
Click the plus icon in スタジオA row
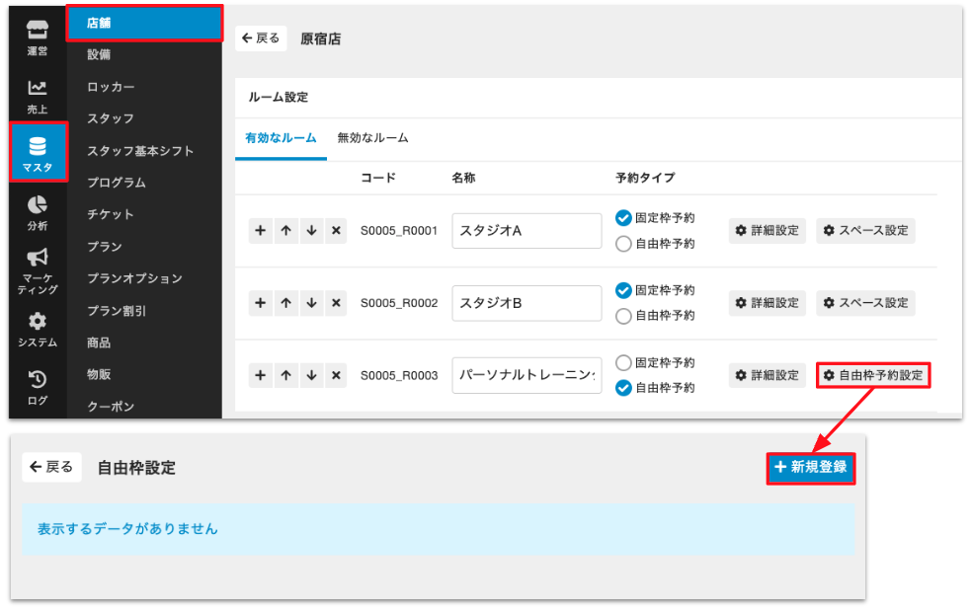pyautogui.click(x=261, y=231)
